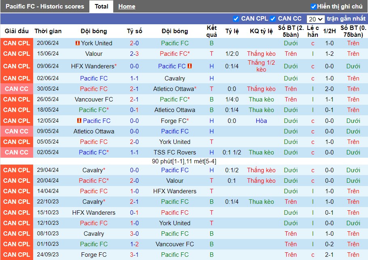Open Atletico Ottawa link on 30/05/24
Viewport: 368px width, 260px height.
pos(173,89)
